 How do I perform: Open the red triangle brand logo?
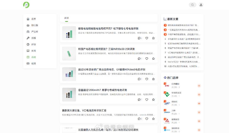click(x=167, y=121)
